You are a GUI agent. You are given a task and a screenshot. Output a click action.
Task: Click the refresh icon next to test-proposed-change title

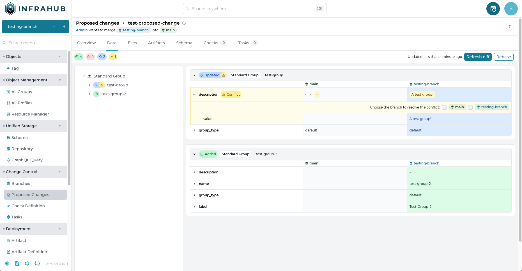[184, 23]
